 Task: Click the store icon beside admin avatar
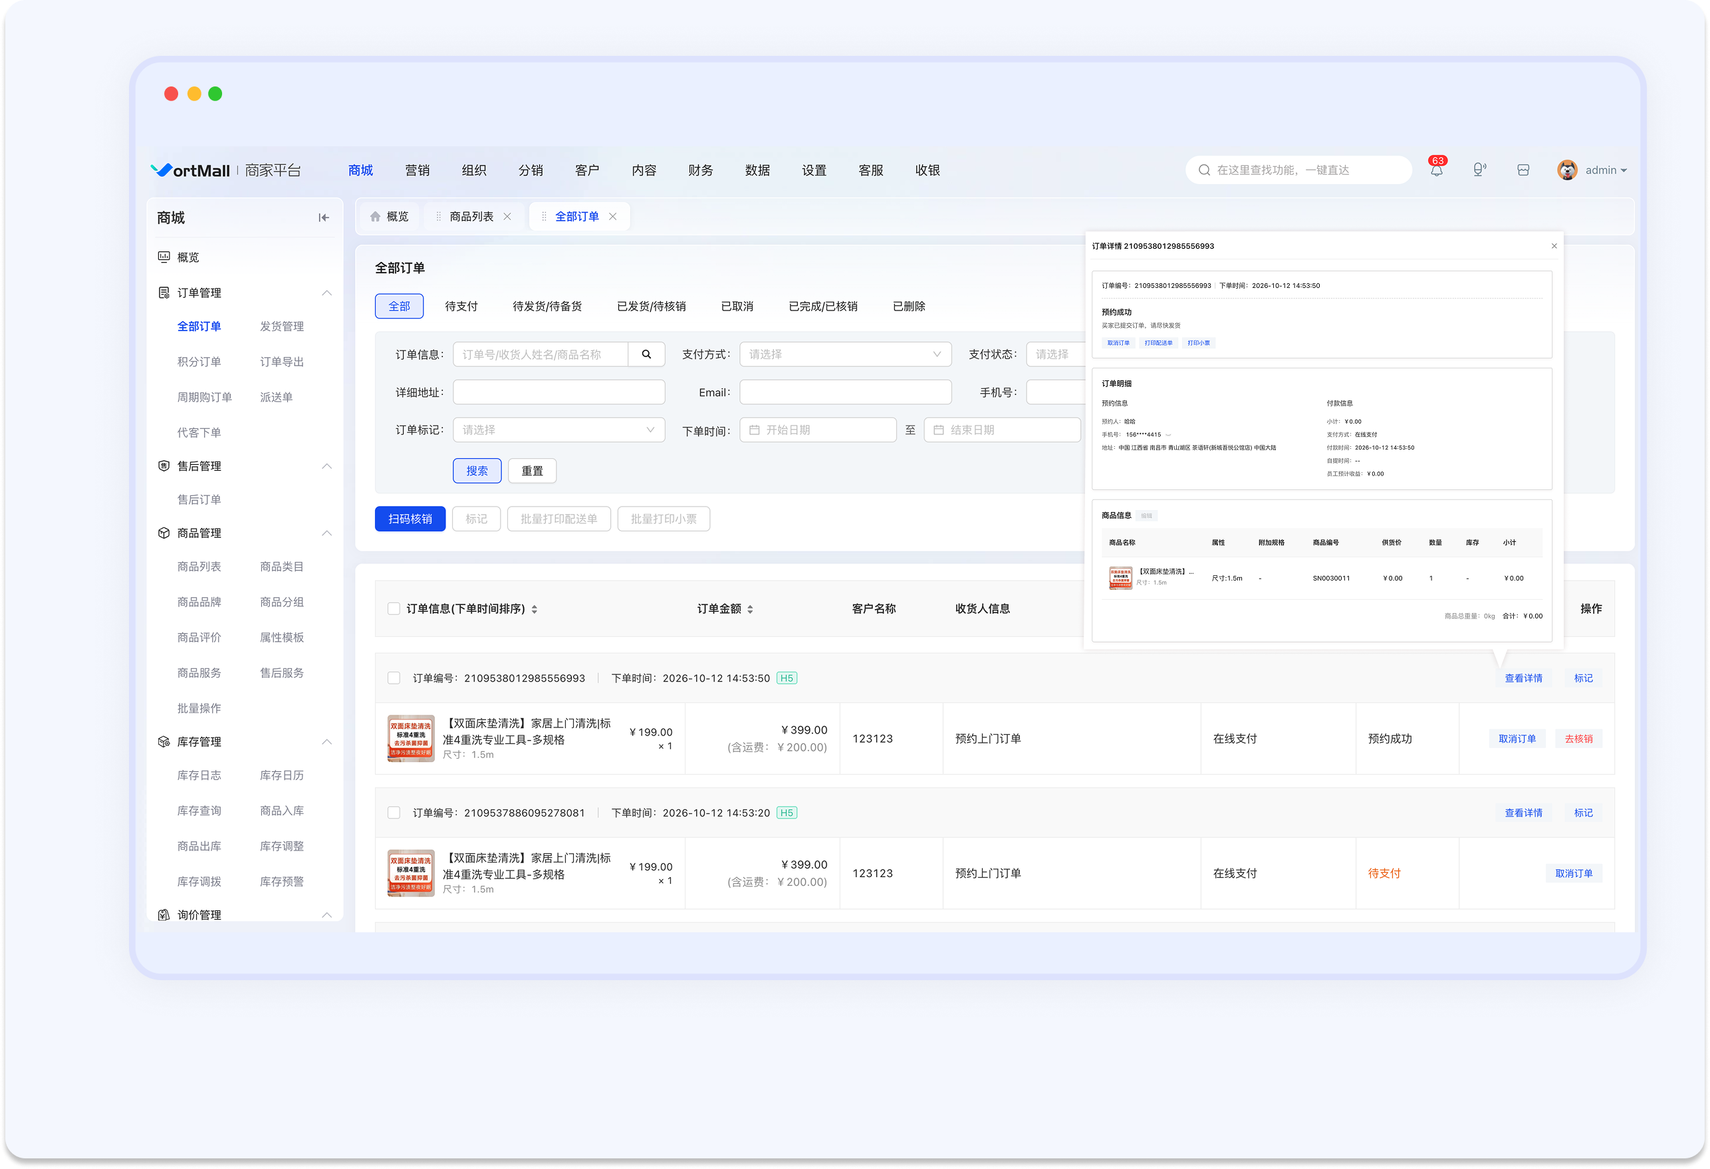pos(1523,170)
